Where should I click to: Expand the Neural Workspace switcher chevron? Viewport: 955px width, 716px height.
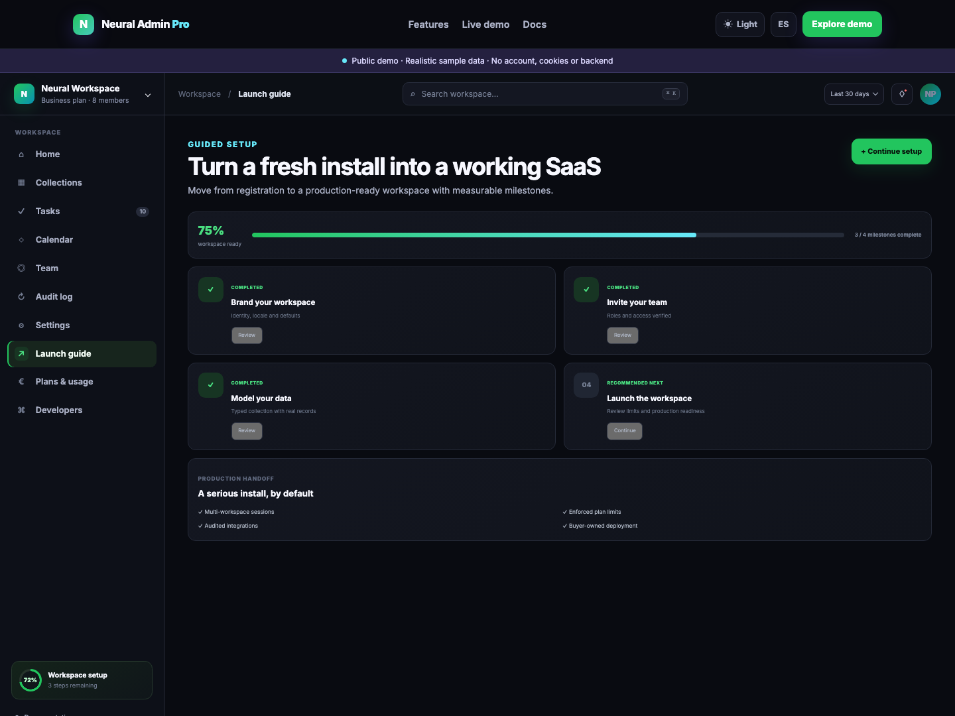click(148, 95)
